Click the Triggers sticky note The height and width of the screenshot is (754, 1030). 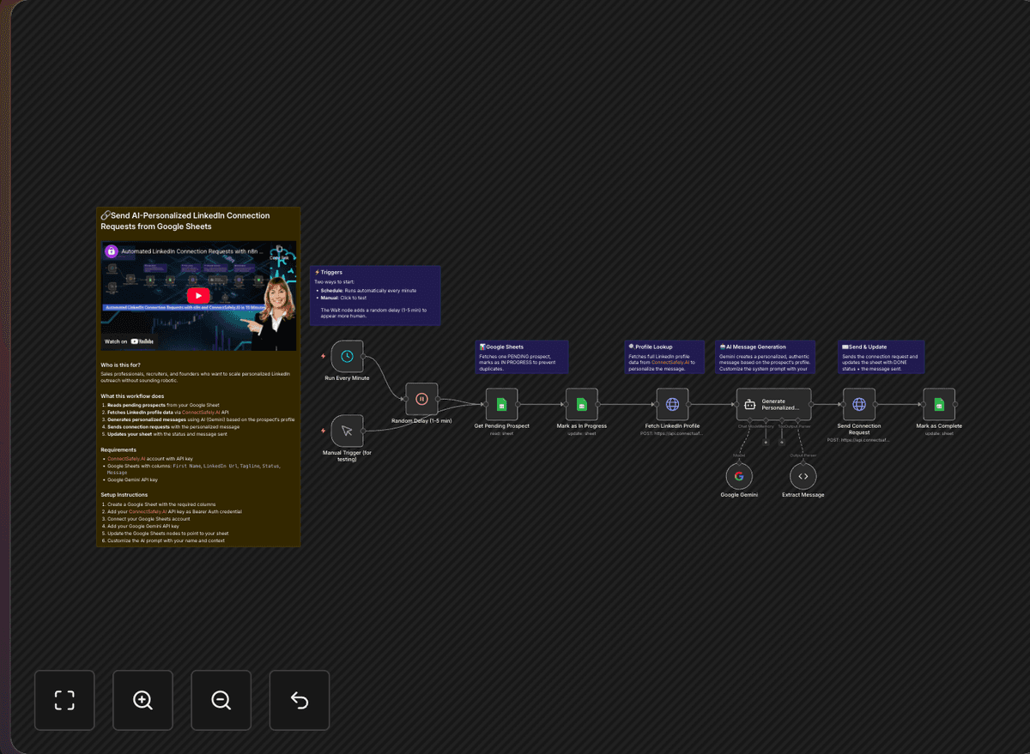click(x=375, y=295)
